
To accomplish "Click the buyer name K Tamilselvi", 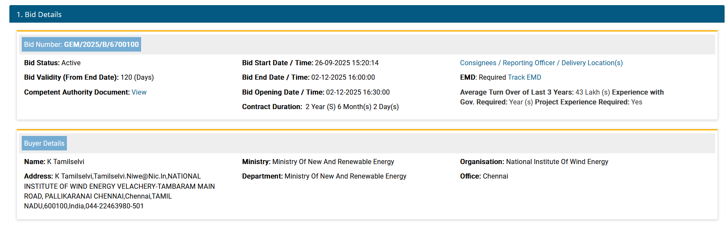I will [66, 162].
